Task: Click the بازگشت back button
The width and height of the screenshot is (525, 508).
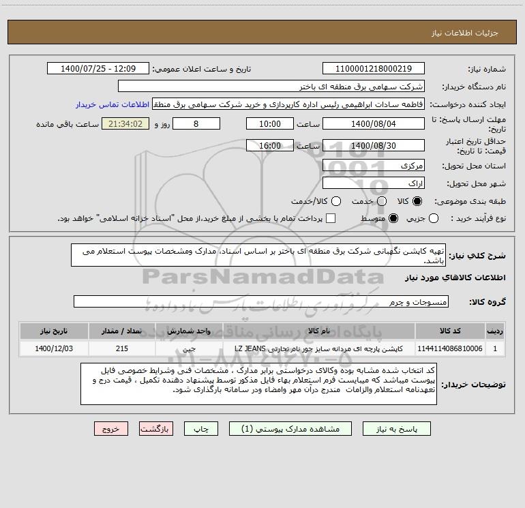Action: tap(156, 429)
